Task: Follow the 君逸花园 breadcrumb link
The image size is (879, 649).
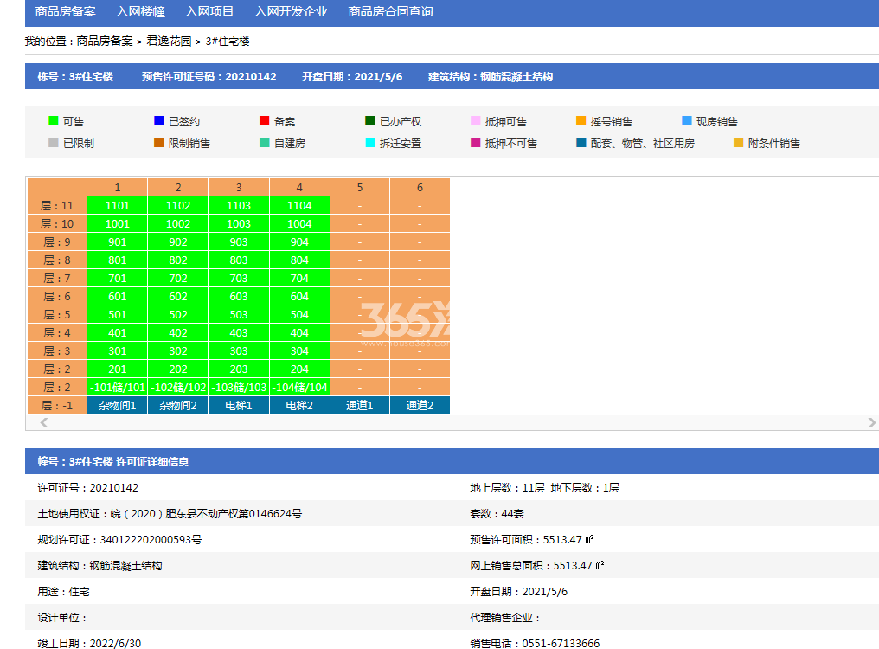Action: point(169,41)
